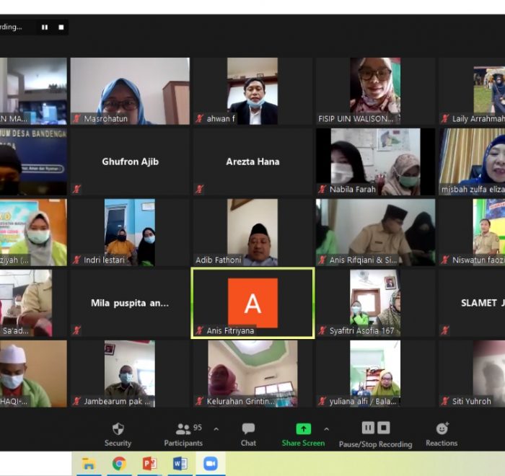Open File Explorer from the taskbar
The height and width of the screenshot is (476, 505).
coord(89,464)
